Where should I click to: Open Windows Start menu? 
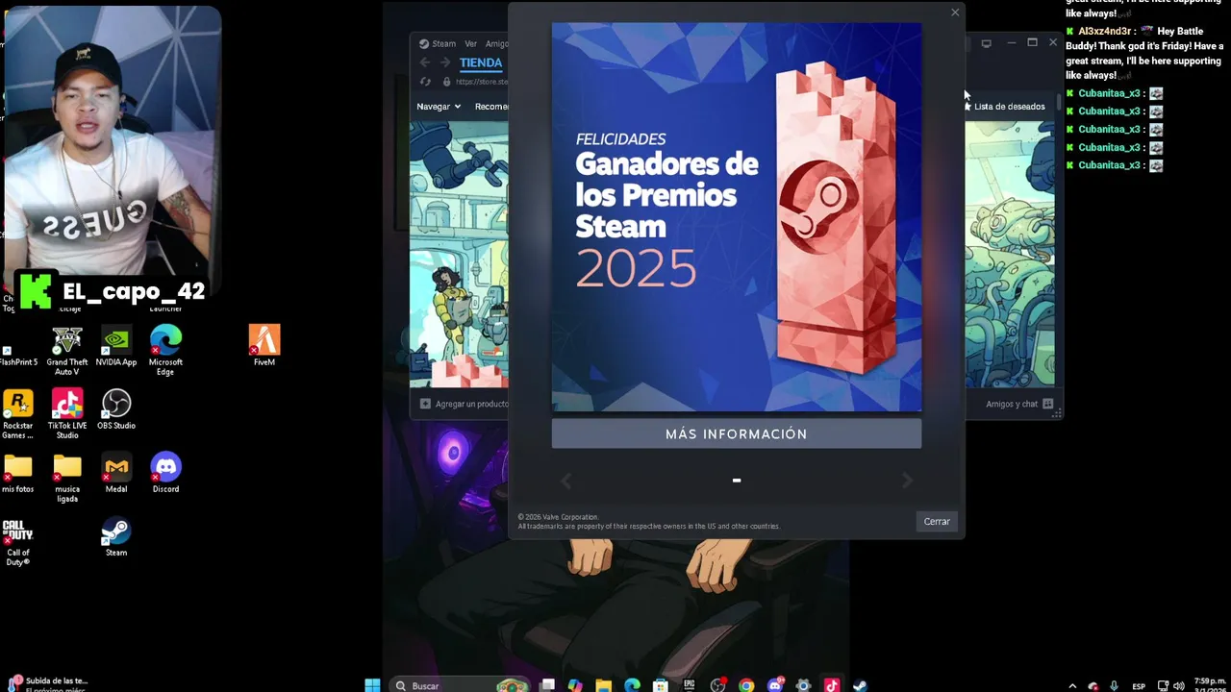[372, 685]
